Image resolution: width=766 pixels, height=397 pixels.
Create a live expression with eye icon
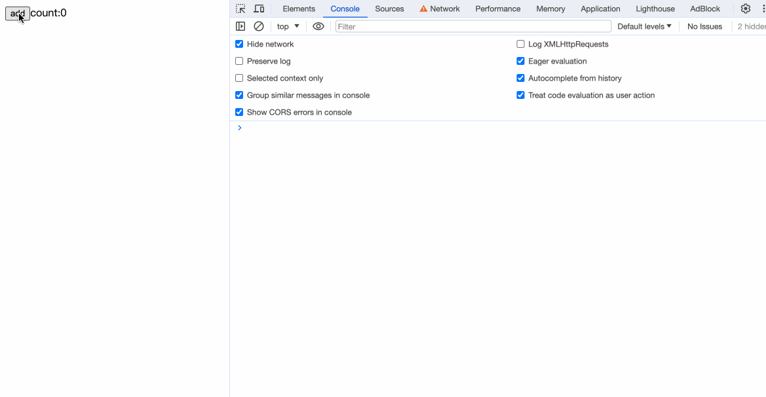(x=318, y=26)
